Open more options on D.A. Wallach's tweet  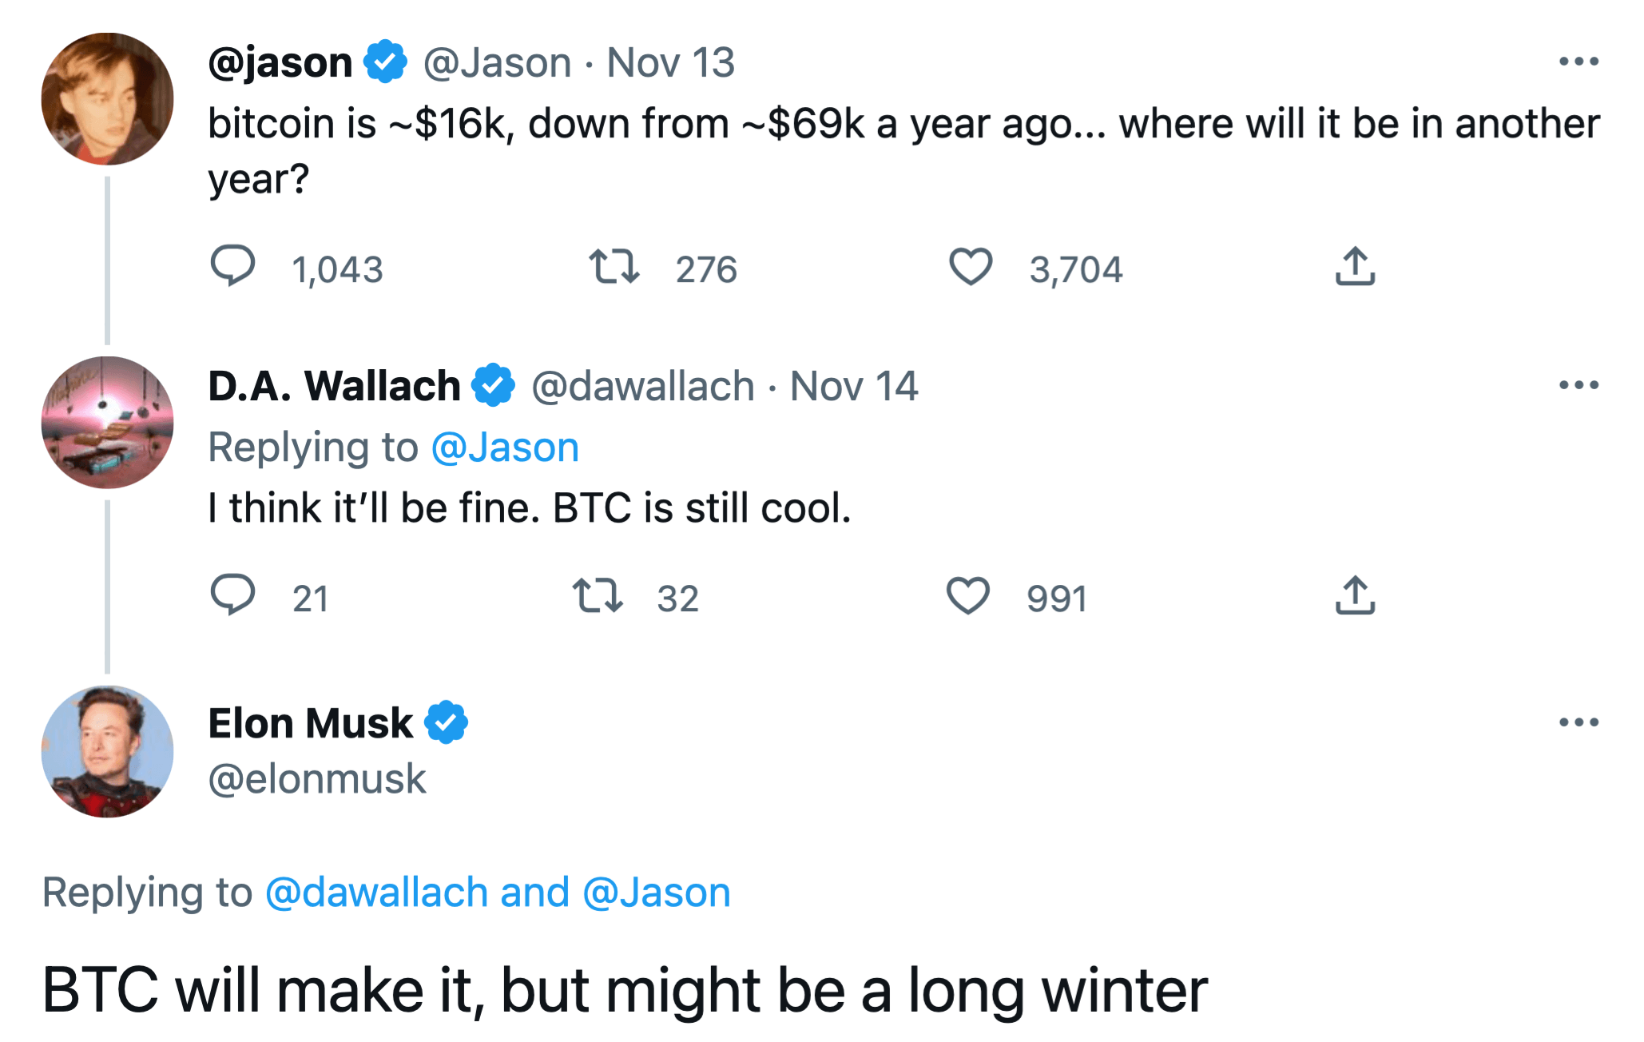pyautogui.click(x=1578, y=385)
